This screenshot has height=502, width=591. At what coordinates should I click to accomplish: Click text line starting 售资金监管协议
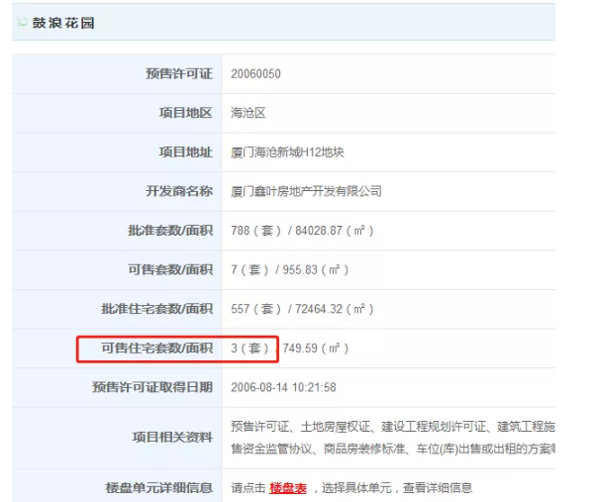point(393,449)
